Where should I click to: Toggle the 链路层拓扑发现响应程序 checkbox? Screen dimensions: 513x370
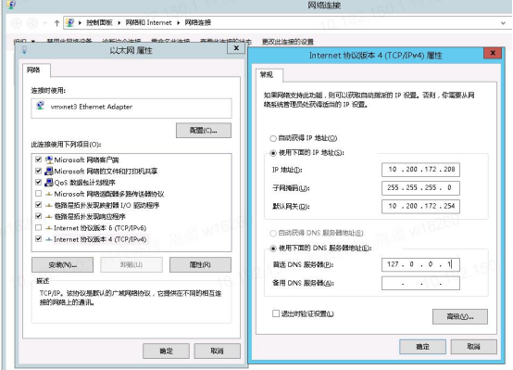point(38,216)
